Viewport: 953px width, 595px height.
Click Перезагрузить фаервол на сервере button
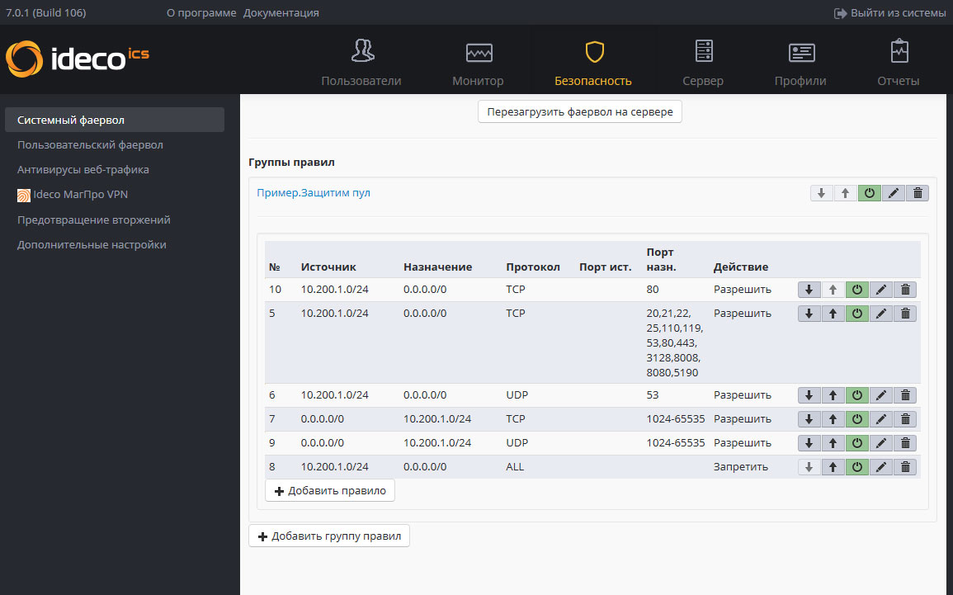580,112
